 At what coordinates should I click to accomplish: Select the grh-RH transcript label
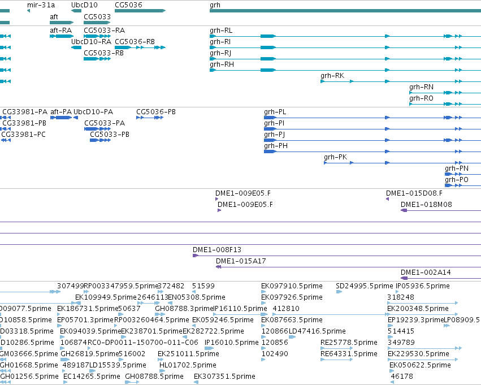222,64
